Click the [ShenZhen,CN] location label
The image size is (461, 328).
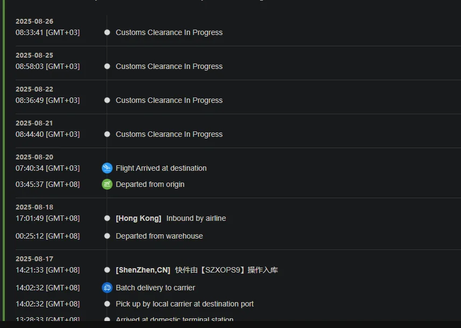tap(143, 270)
